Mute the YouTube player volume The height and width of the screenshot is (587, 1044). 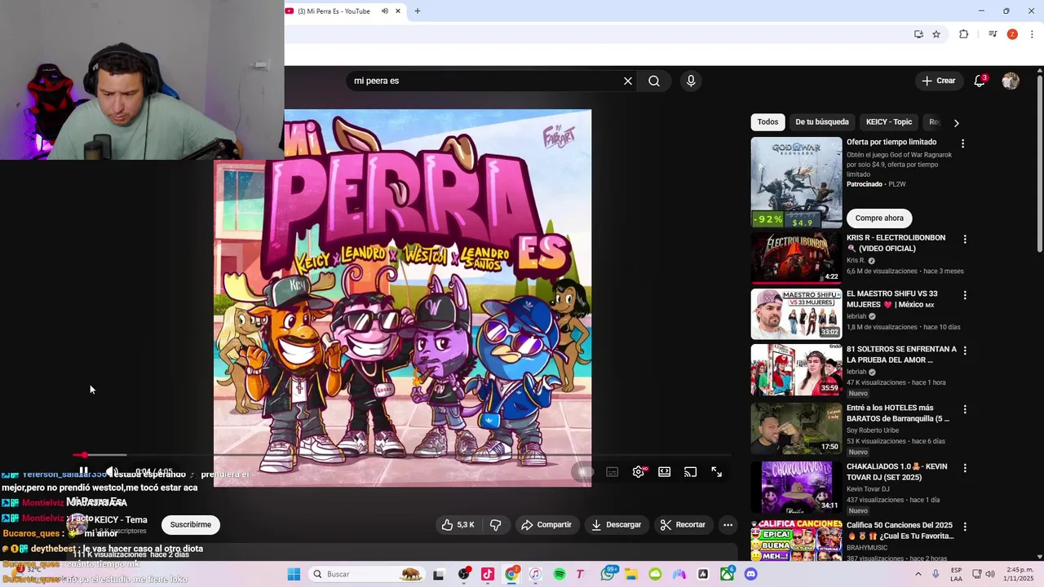(x=112, y=472)
